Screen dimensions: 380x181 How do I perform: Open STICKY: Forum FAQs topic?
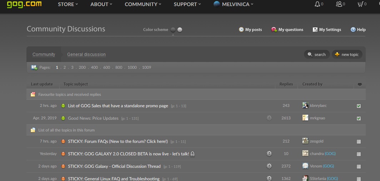click(x=118, y=141)
